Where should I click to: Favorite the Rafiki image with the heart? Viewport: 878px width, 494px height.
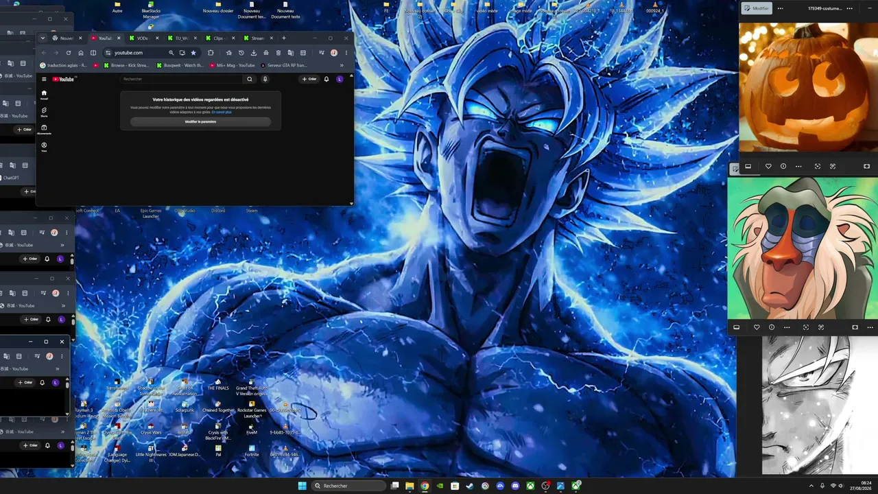click(757, 327)
